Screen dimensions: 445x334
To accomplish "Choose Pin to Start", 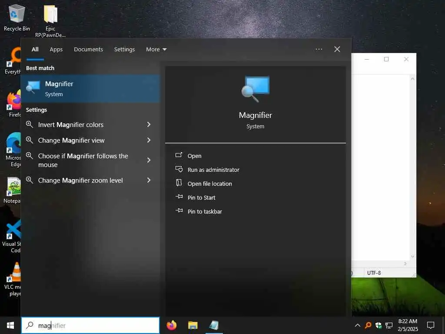I will click(x=201, y=198).
